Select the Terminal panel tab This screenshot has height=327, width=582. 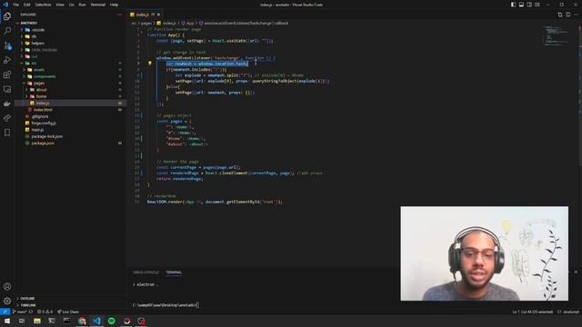(174, 272)
